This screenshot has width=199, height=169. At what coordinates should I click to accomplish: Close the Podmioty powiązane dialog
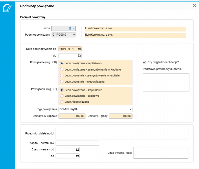coord(195,5)
